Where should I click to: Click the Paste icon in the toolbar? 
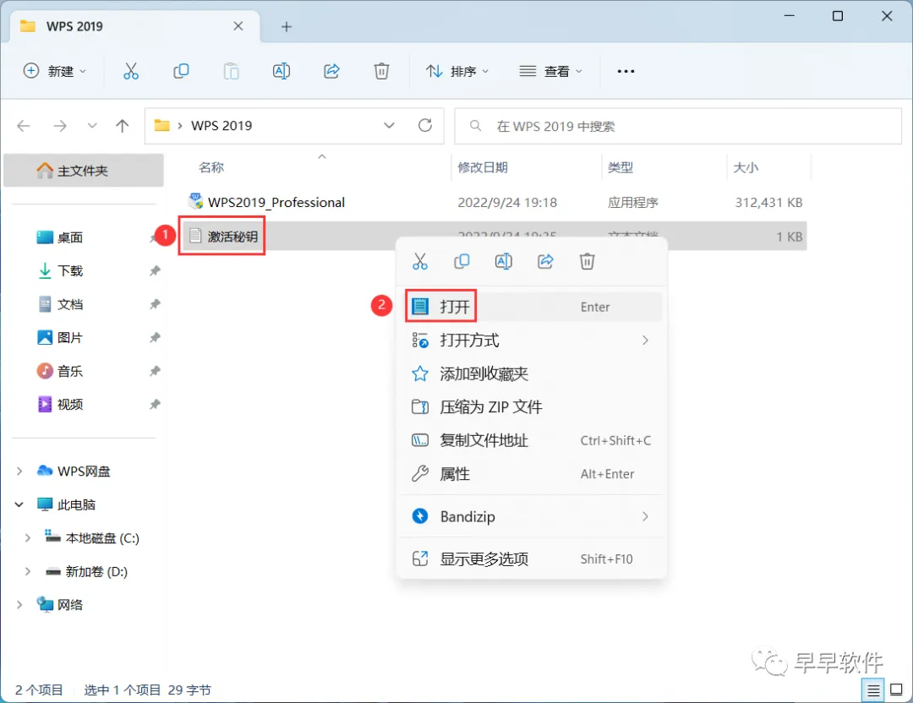[231, 71]
